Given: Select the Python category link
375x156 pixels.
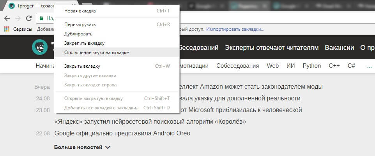Looking at the screenshot, I should [x=311, y=66].
